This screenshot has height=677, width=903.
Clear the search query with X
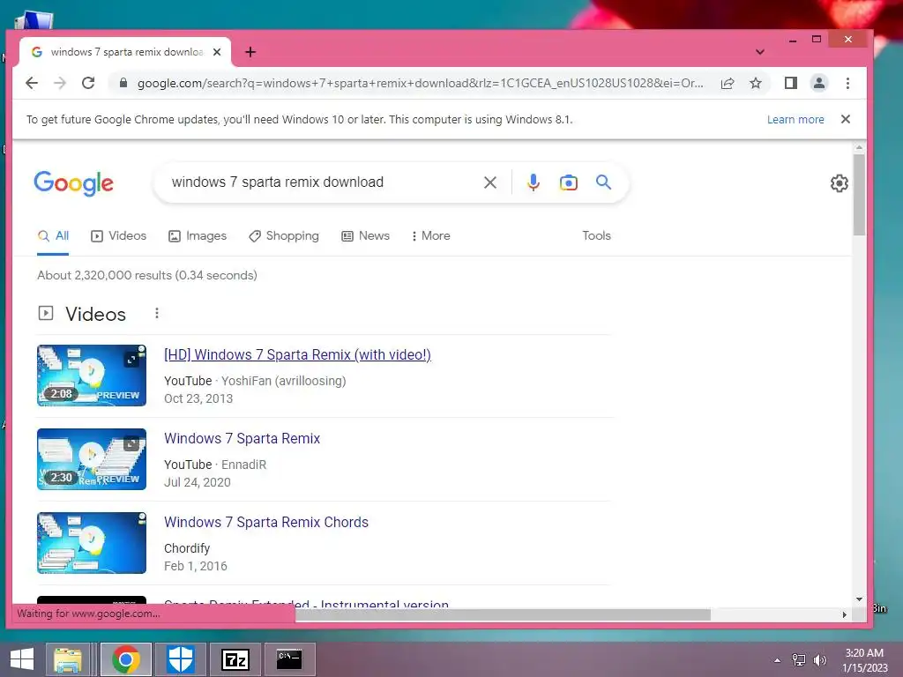(x=490, y=182)
